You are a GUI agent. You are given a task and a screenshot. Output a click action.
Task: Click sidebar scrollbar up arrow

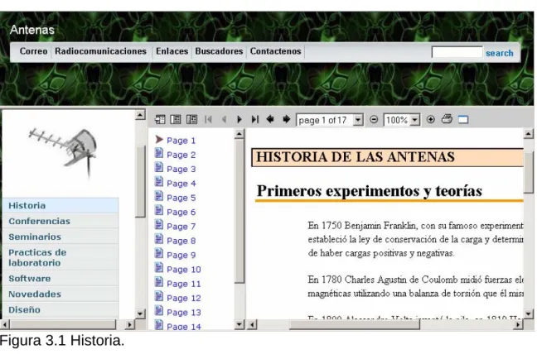click(140, 115)
